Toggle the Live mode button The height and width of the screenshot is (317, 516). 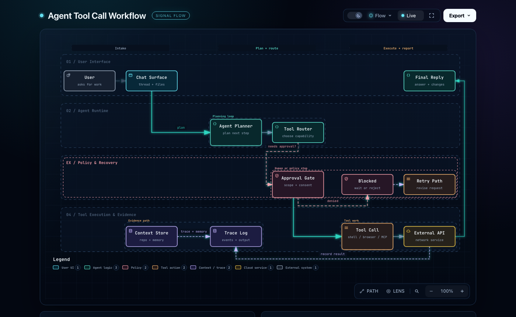(x=410, y=15)
